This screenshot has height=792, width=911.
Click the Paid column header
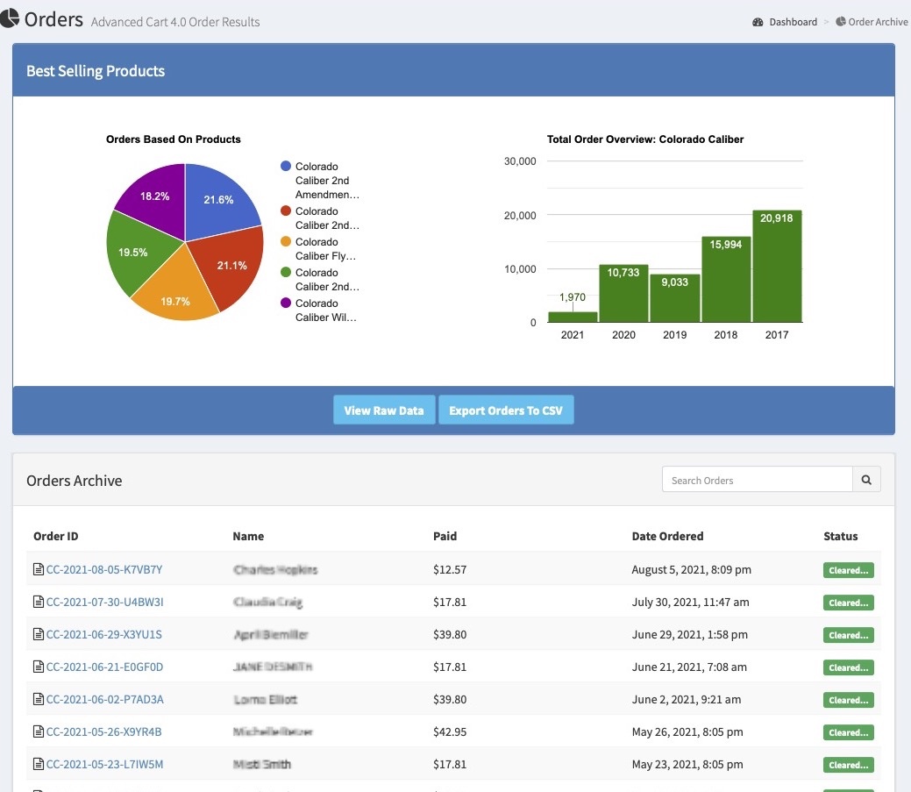pos(445,536)
